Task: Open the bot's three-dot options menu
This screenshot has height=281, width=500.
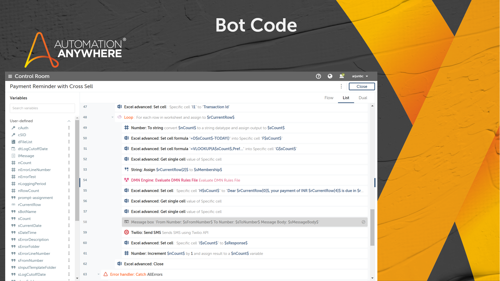Action: pos(341,86)
